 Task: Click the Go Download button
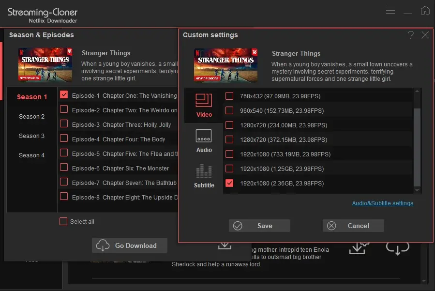coord(130,245)
